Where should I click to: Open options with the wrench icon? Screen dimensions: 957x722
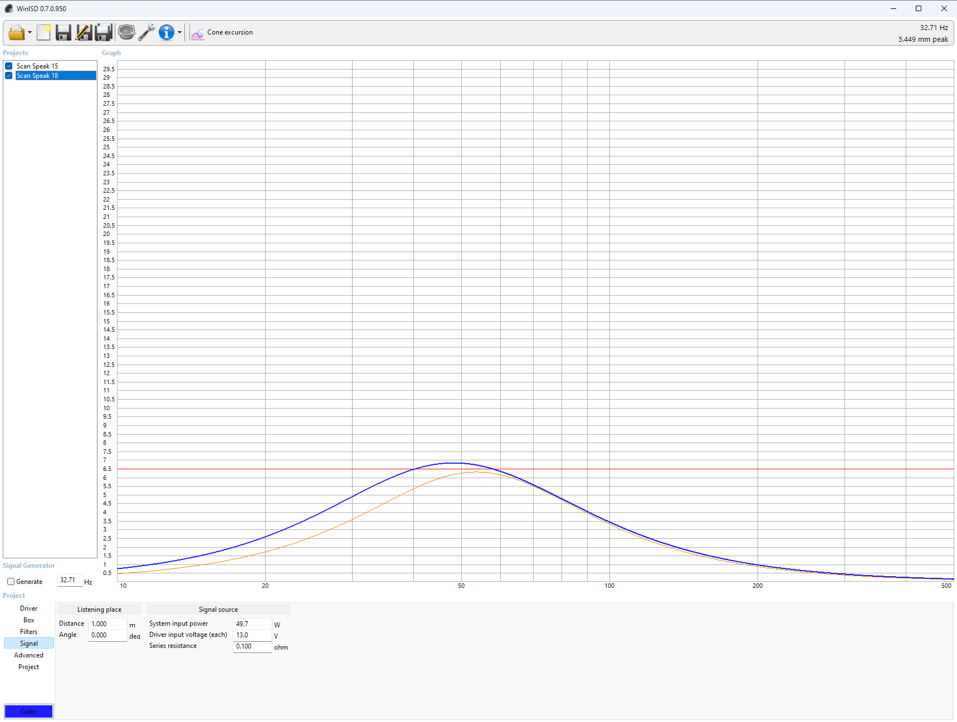point(147,32)
